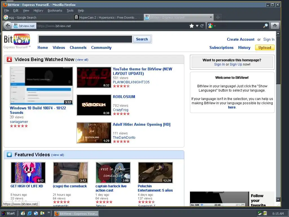Viewport: 289px width, 217px height.
Task: Open the ROBLOSIUM video thumbnail
Action: point(94,105)
